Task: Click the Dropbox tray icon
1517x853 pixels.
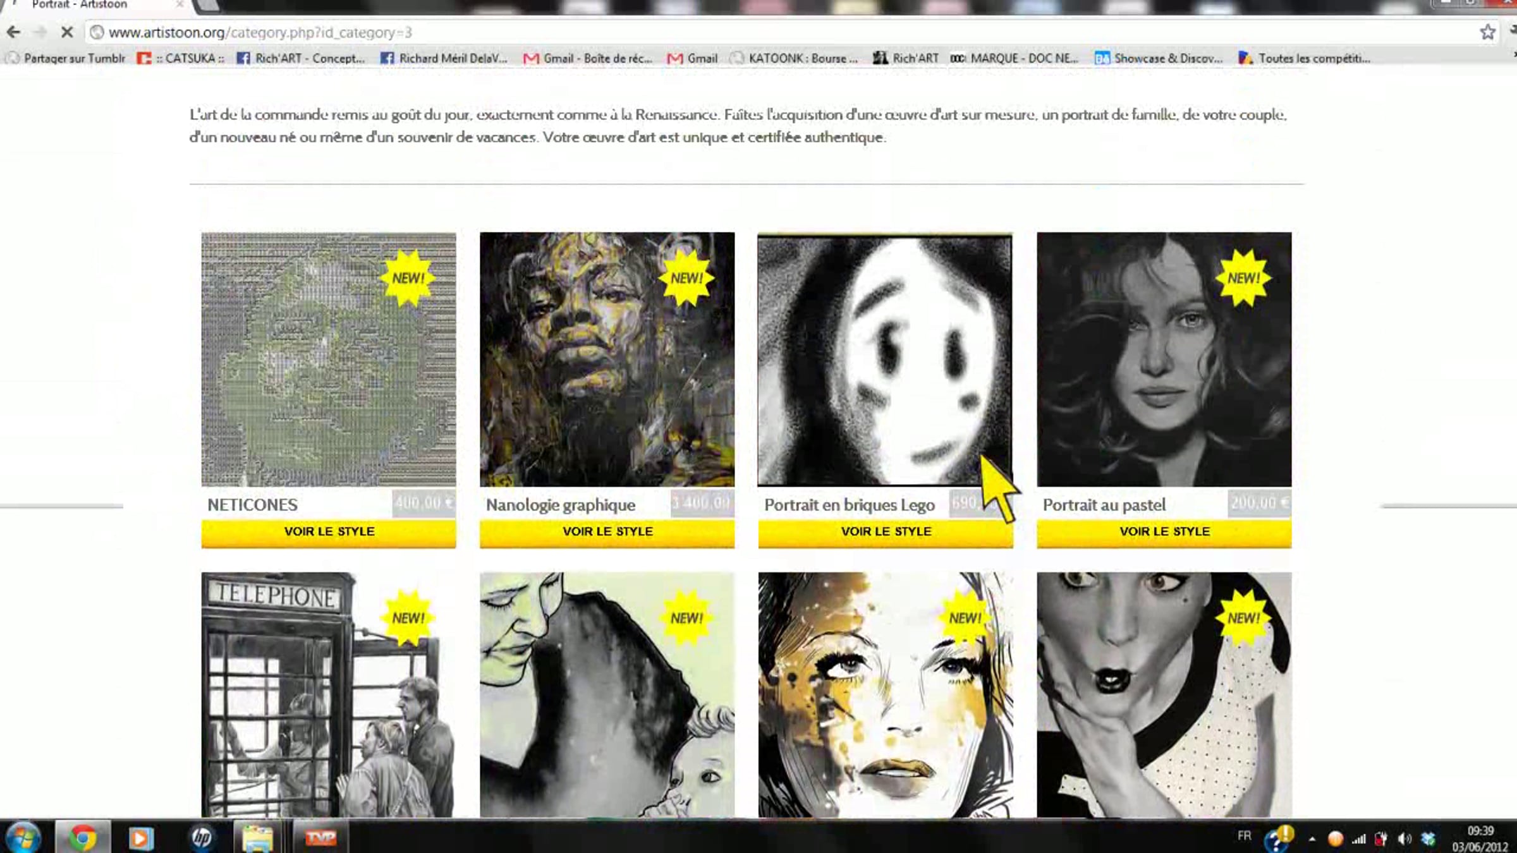Action: [1427, 838]
